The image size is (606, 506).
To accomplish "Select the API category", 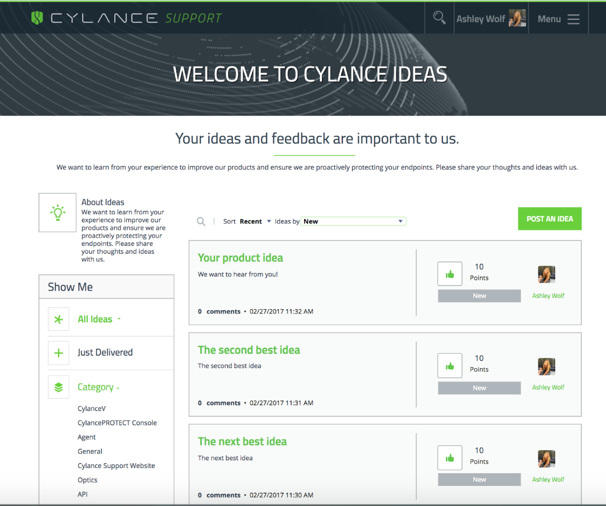I will [x=83, y=494].
